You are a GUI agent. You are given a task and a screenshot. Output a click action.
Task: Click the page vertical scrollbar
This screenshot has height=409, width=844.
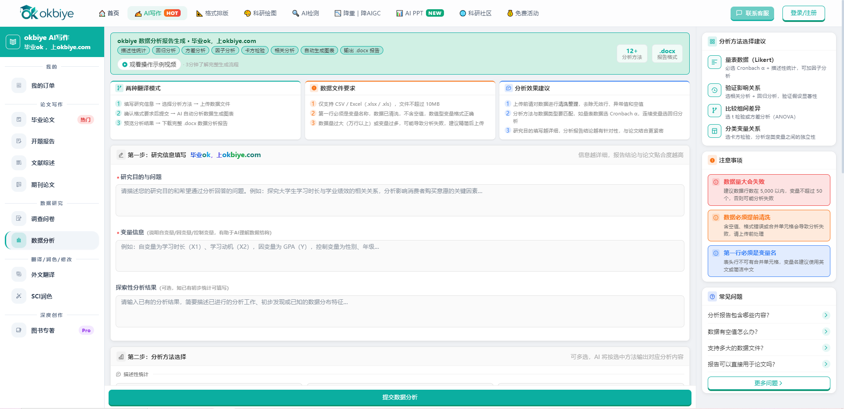point(842,88)
